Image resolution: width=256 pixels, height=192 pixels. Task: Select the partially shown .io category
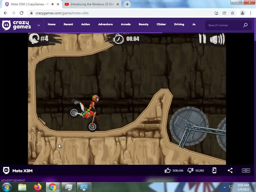194,24
